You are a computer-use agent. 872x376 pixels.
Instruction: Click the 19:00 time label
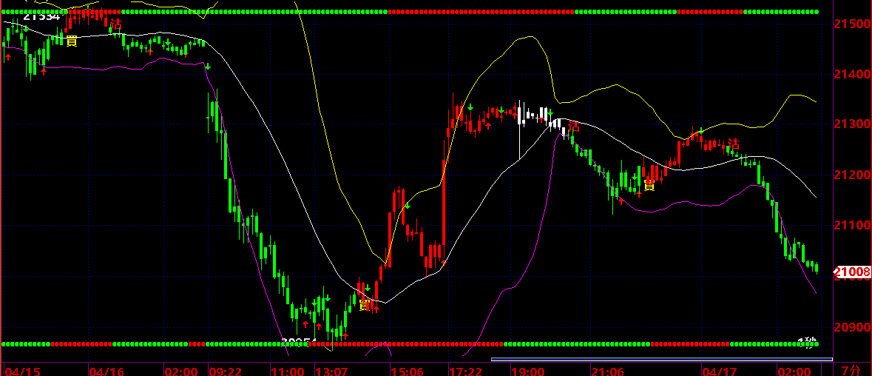click(527, 371)
